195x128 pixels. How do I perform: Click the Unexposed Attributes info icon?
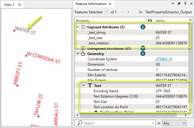pyautogui.click(x=143, y=48)
